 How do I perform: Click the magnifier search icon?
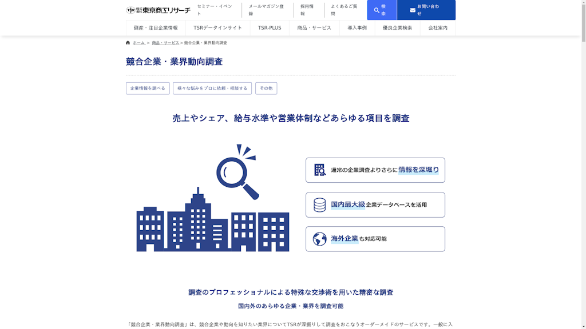point(377,10)
